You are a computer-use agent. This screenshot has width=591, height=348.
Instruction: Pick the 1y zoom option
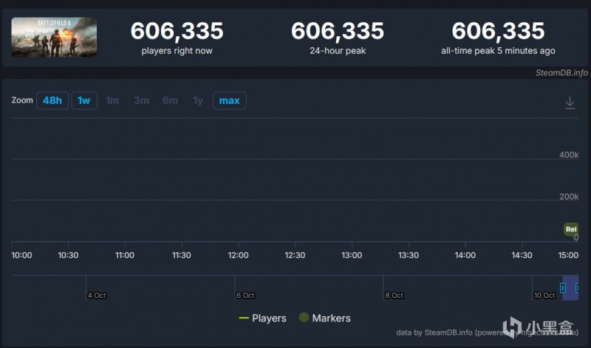(x=197, y=100)
